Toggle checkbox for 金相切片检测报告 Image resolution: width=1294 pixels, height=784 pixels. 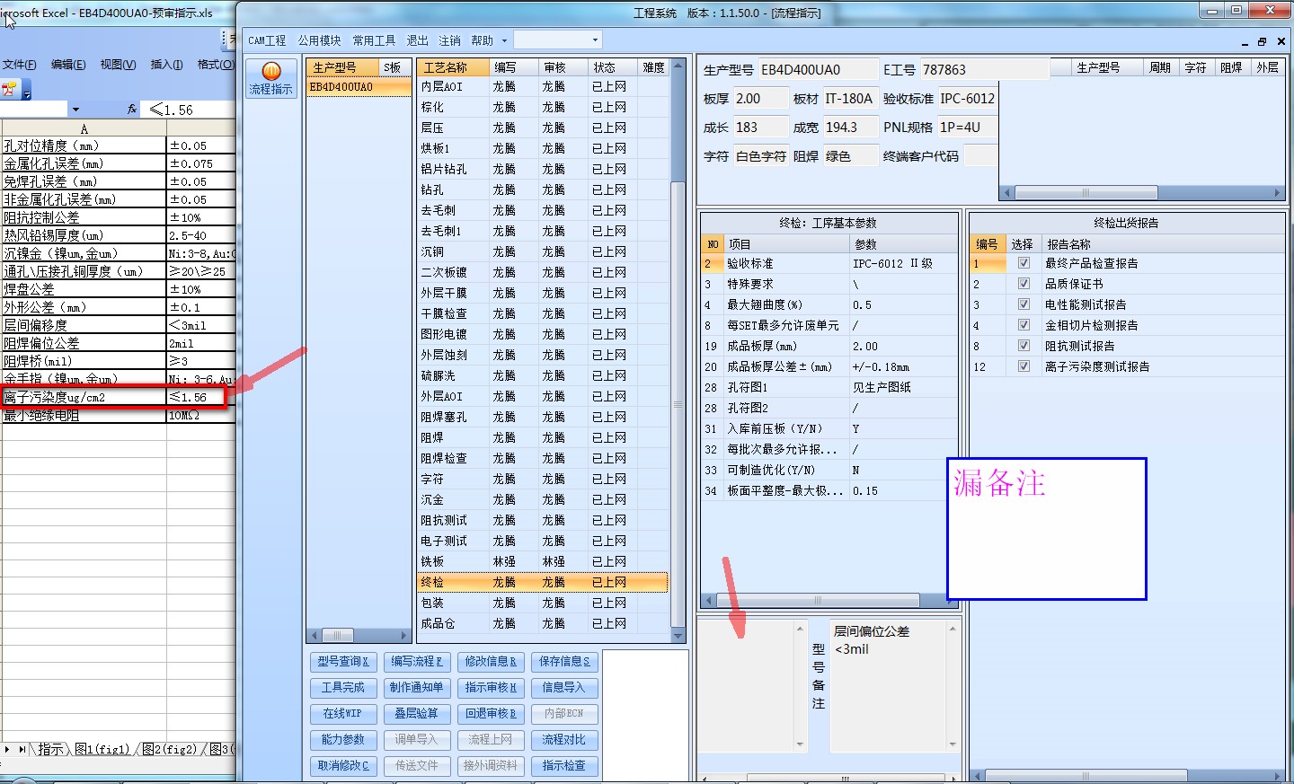click(x=1024, y=325)
